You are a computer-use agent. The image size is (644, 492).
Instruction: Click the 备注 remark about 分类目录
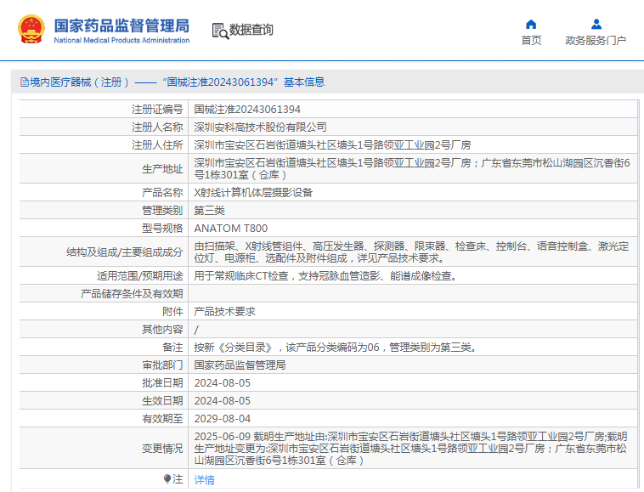click(336, 348)
